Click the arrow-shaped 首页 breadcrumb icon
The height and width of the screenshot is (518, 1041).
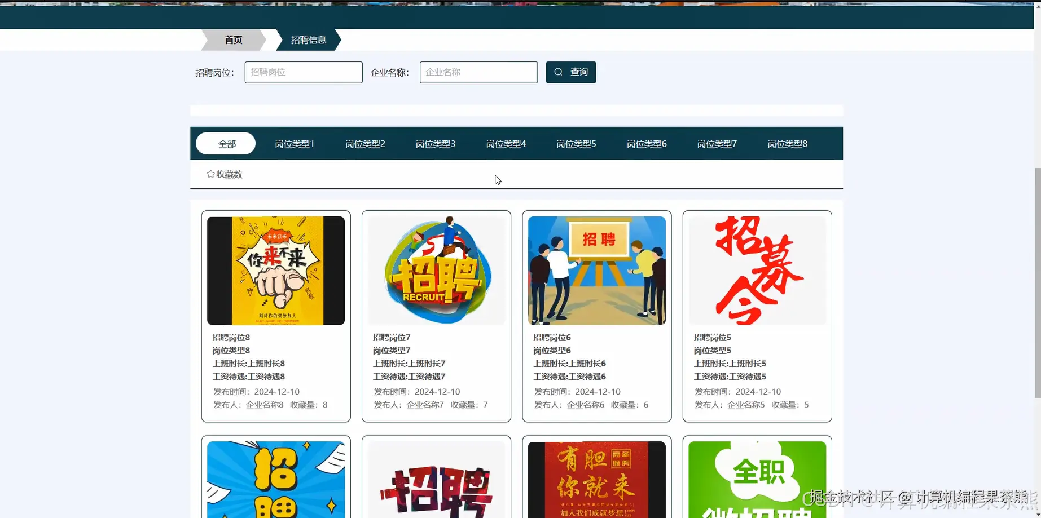point(232,39)
